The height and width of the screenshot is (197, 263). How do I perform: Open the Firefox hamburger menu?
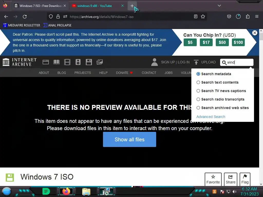point(257,16)
